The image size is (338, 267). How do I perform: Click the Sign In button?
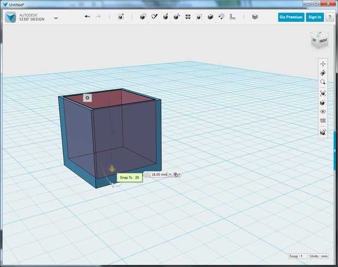coord(315,17)
